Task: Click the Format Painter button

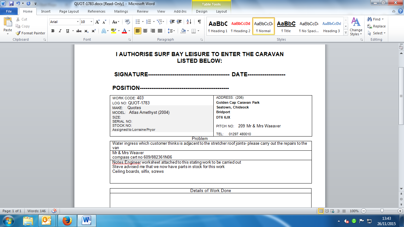Action: [x=31, y=33]
